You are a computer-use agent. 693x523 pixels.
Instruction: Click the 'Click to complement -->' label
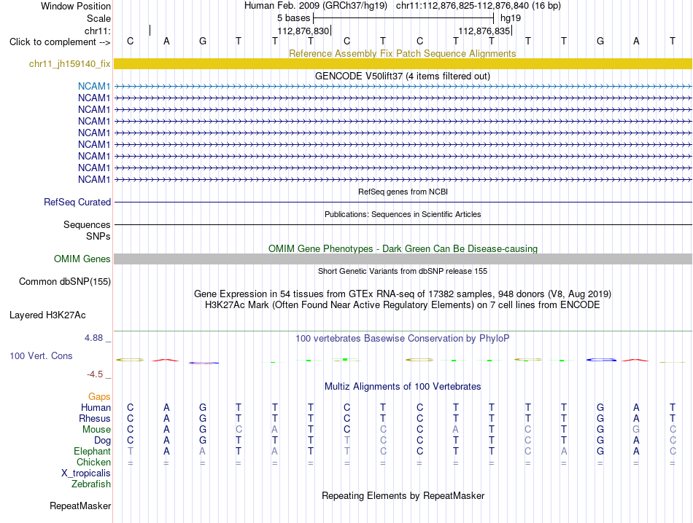60,42
